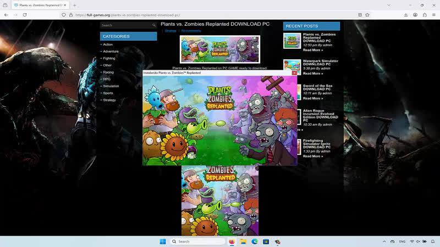Toggle reader view icon in address bar
The height and width of the screenshot is (247, 440).
[360, 15]
